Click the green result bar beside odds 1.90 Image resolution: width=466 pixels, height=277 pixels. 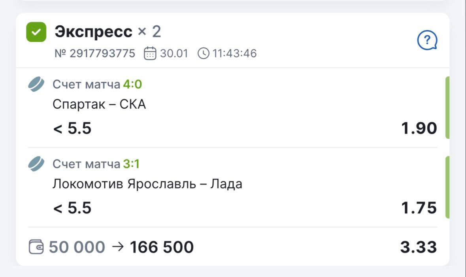447,107
